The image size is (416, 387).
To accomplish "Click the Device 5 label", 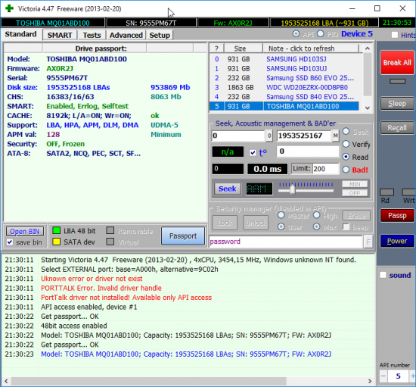I will [357, 34].
